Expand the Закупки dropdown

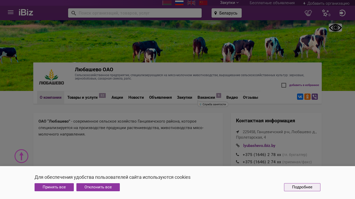229,3
